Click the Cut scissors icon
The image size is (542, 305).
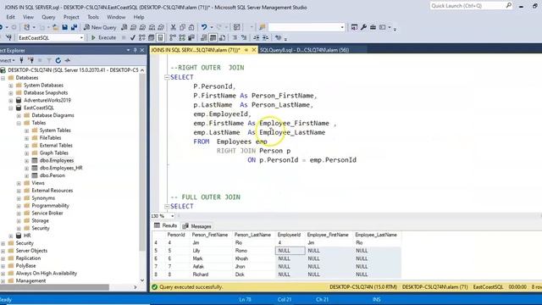tap(173, 27)
